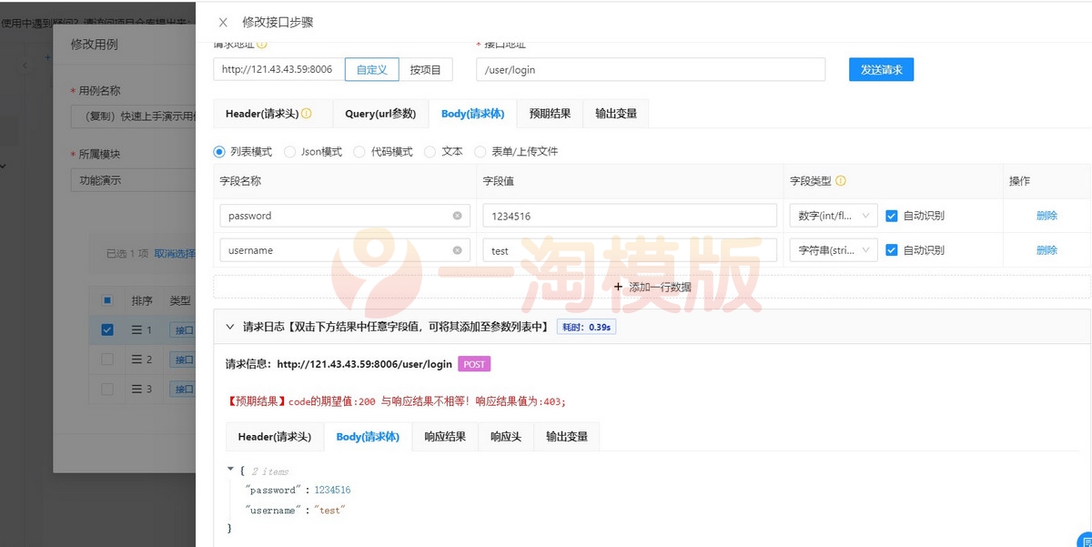Select the Json模式 radio option
The height and width of the screenshot is (547, 1092).
pyautogui.click(x=290, y=152)
